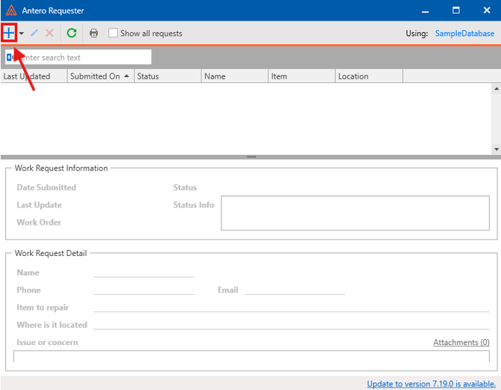Refresh the request list with the green arrow
Viewport: 501px width, 390px height.
[72, 33]
